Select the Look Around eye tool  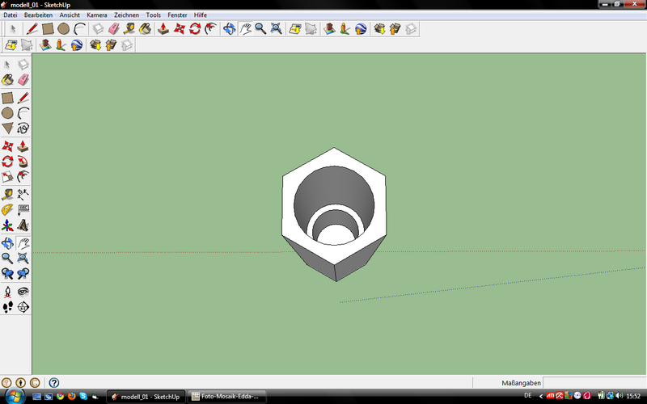click(x=23, y=291)
